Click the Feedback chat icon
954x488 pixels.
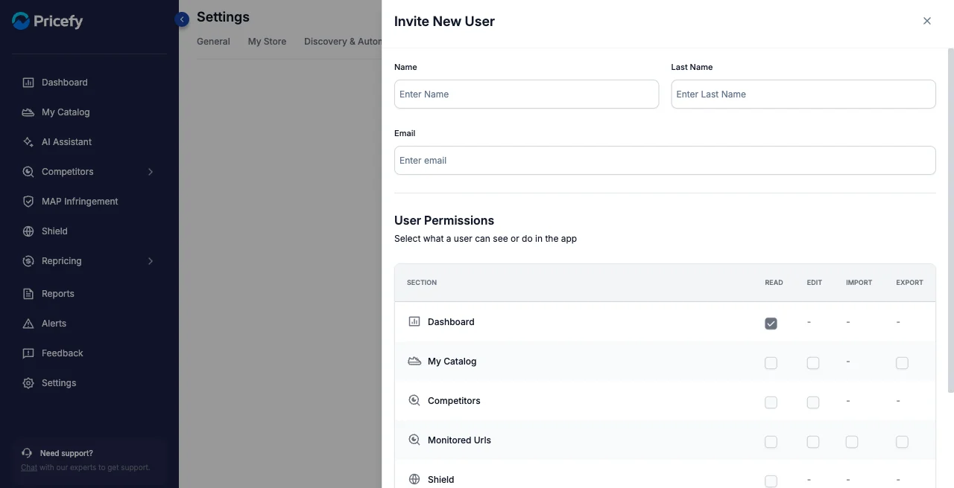click(x=28, y=353)
